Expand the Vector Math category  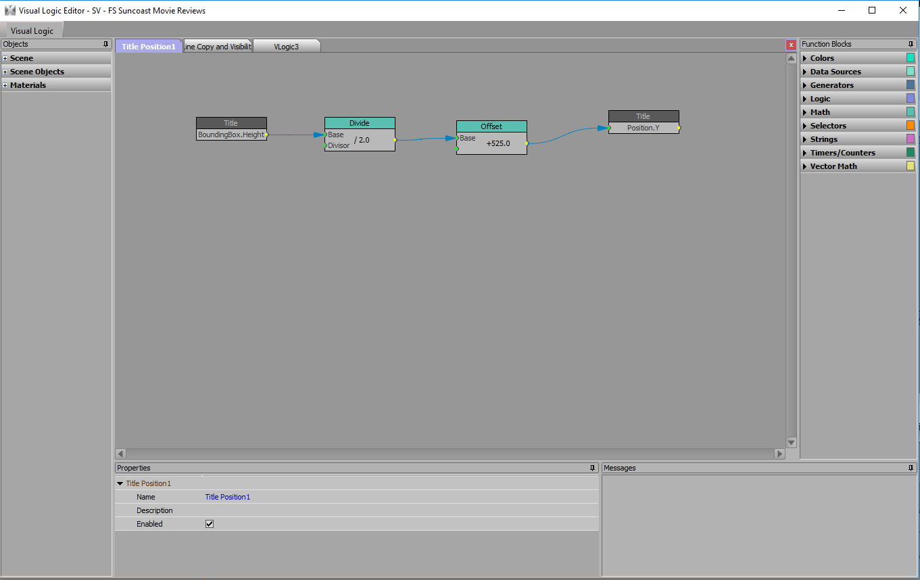[x=805, y=166]
